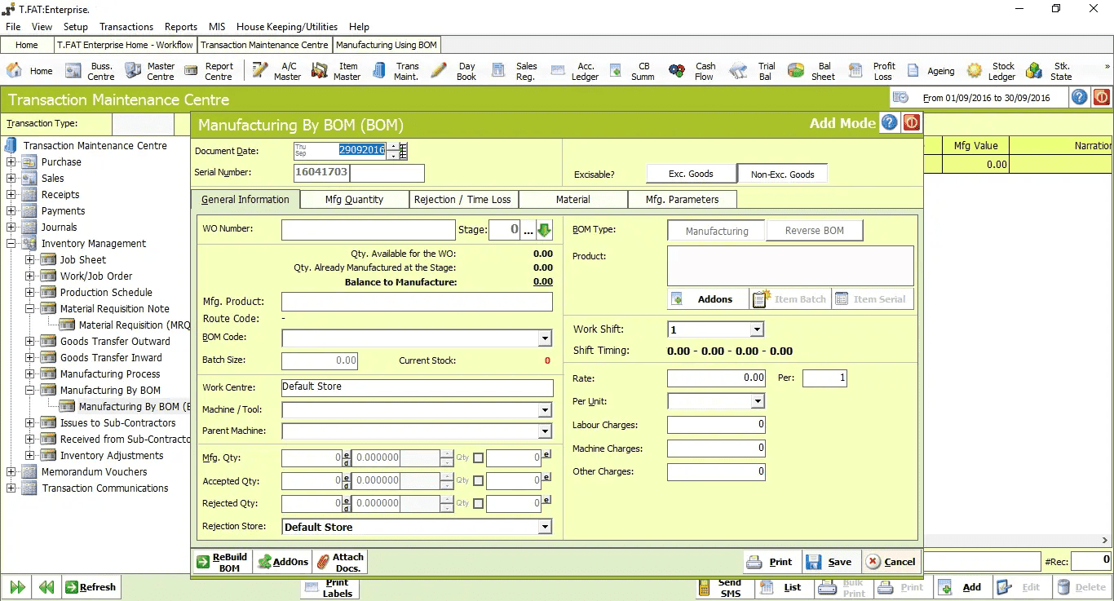
Task: Click the ReBuild BOM button
Action: (x=221, y=562)
